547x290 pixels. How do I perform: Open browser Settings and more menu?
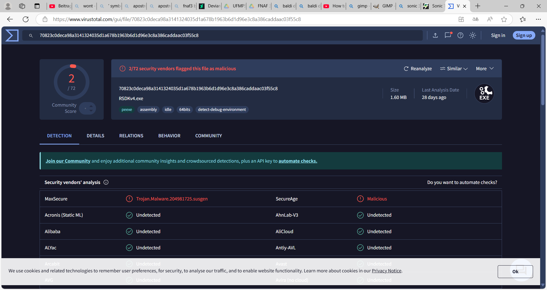click(x=538, y=19)
